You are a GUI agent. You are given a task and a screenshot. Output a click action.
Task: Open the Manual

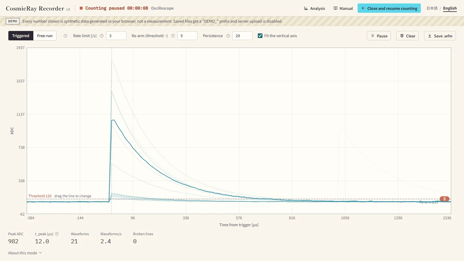pos(343,8)
